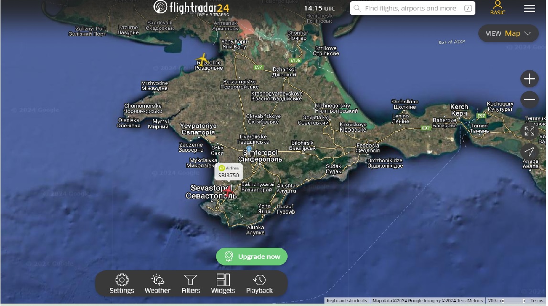Image resolution: width=548 pixels, height=306 pixels.
Task: Click the Flightradar24 logo
Action: click(x=191, y=8)
